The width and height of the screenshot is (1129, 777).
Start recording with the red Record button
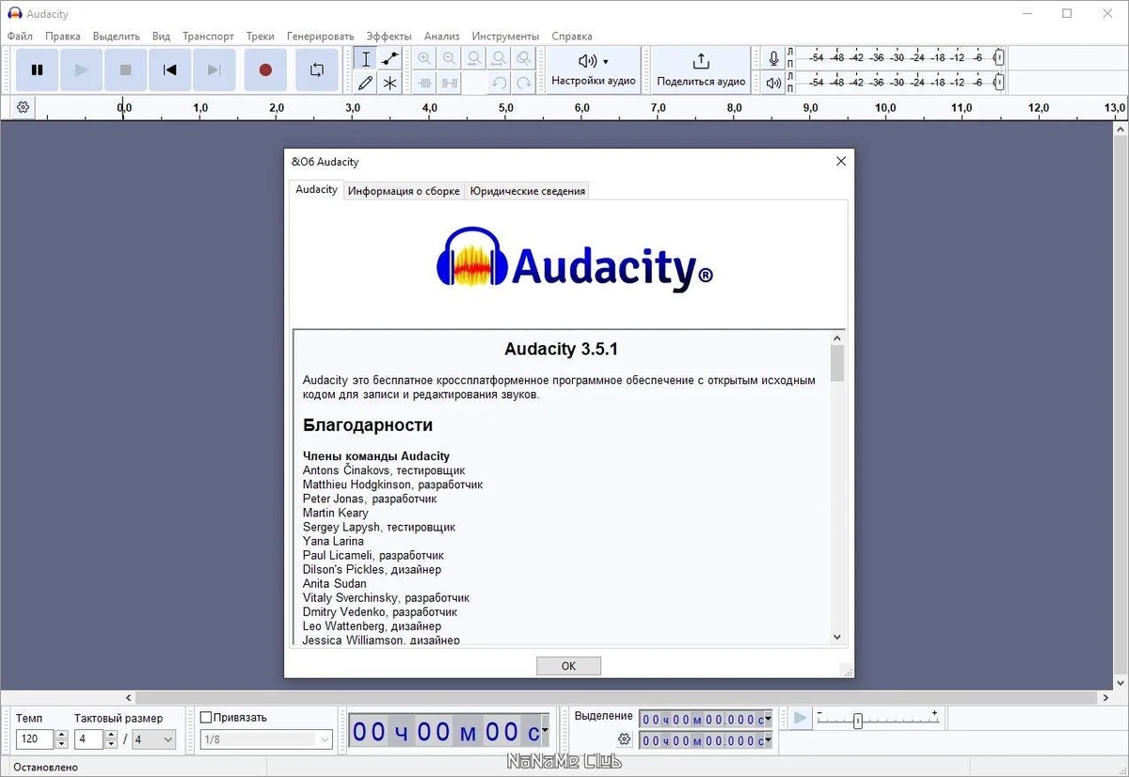[265, 70]
